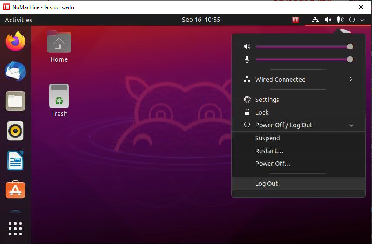Choose Restart… from the power submenu
The height and width of the screenshot is (244, 372).
[x=298, y=151]
